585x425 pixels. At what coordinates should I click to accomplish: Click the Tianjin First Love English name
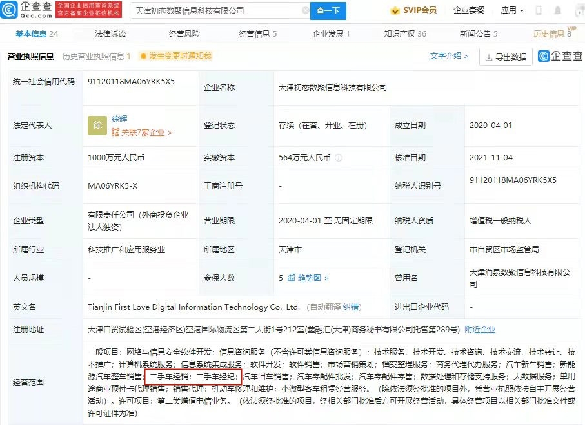click(193, 307)
